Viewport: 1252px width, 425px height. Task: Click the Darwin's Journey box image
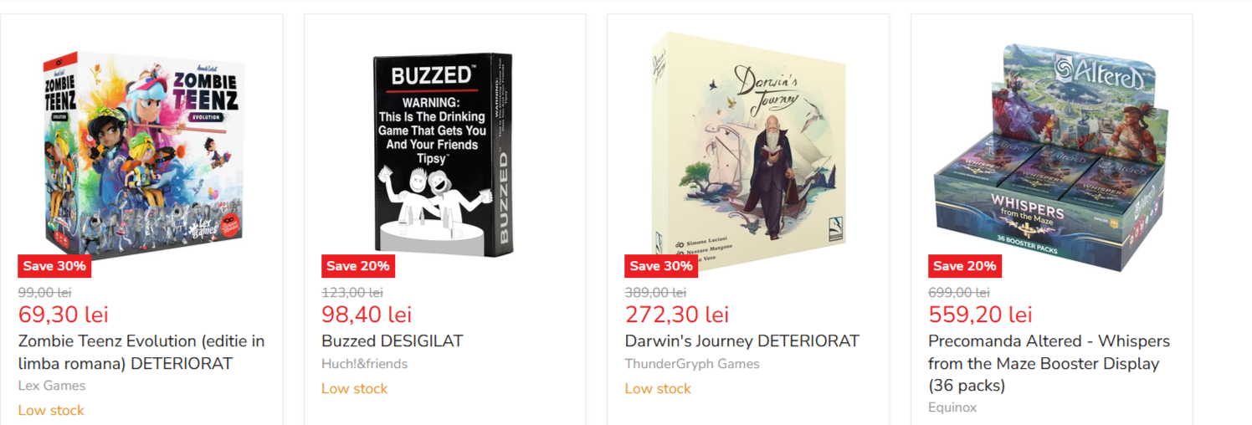(x=748, y=151)
